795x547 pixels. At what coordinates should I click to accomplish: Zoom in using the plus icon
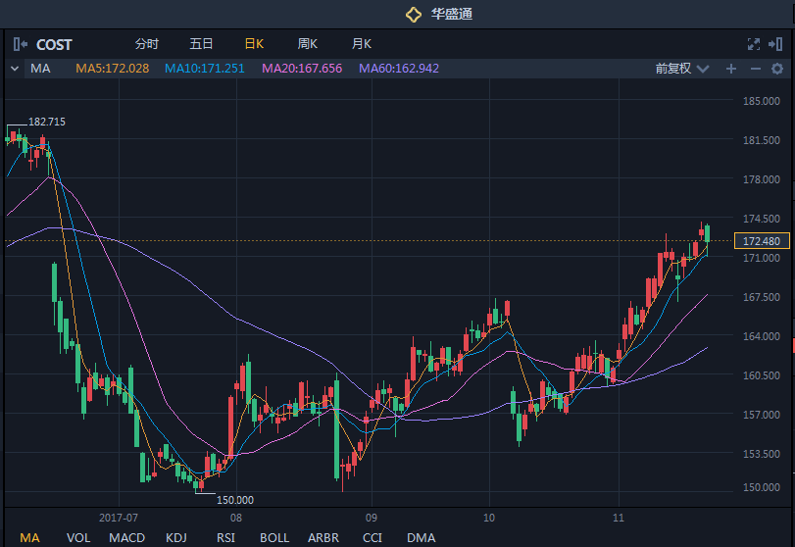pos(730,69)
